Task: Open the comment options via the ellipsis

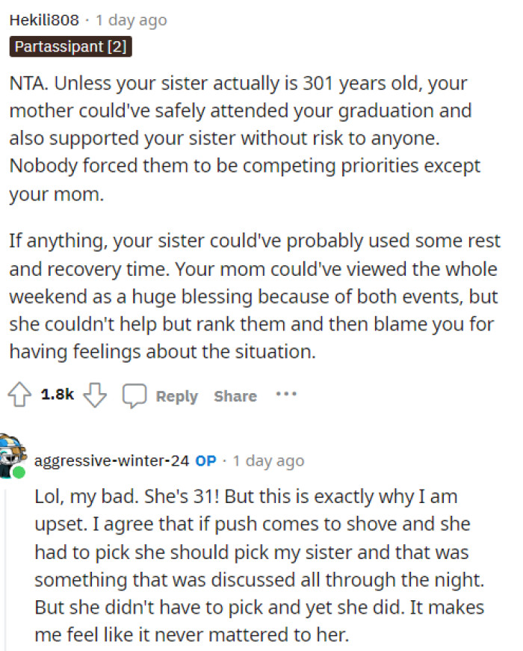Action: coord(287,395)
